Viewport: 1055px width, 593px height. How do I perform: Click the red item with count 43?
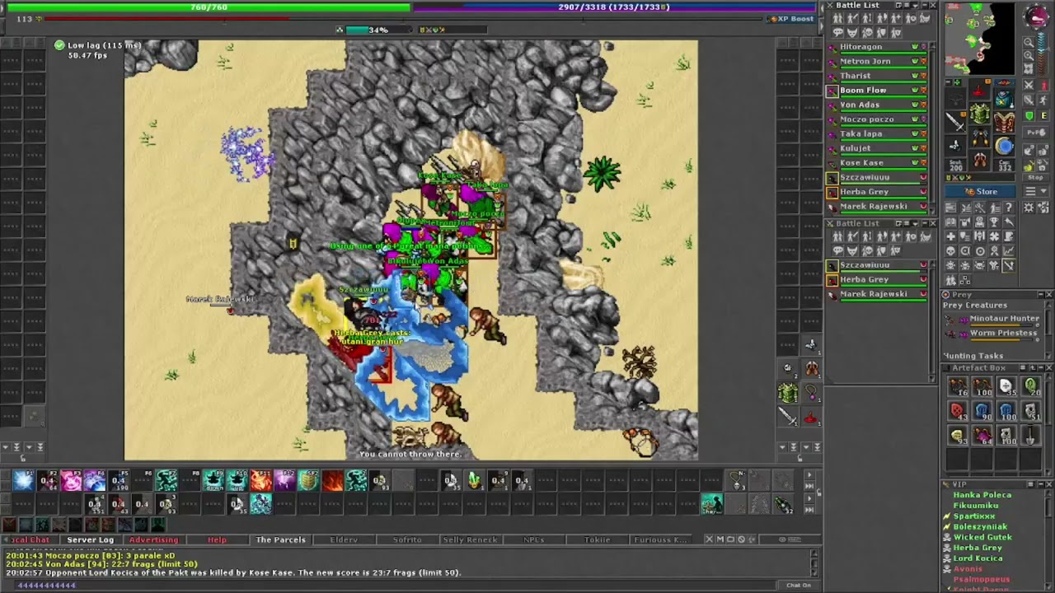[x=958, y=411]
